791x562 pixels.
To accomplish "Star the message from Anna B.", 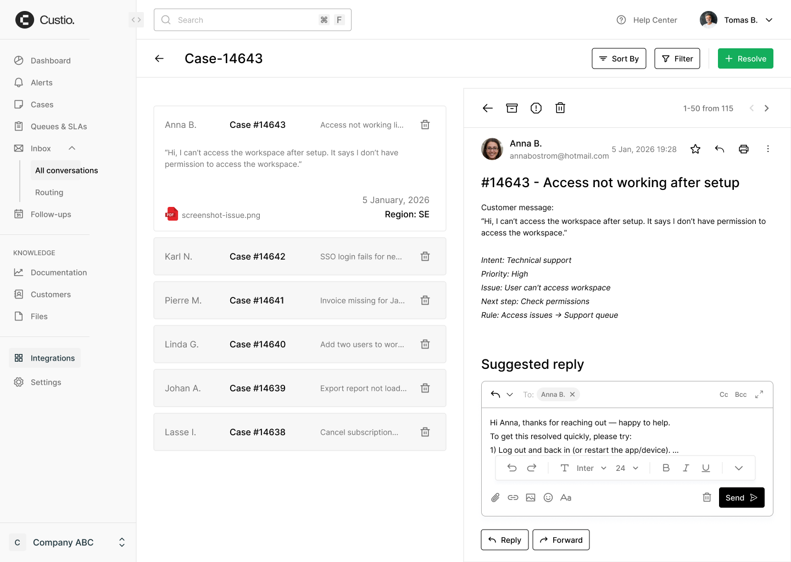I will point(695,149).
